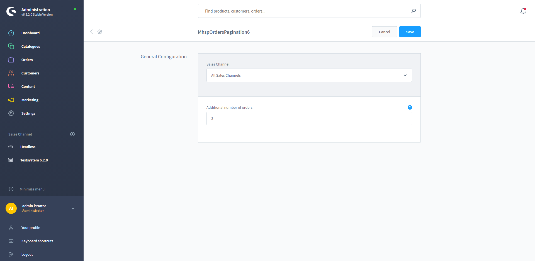Cancel the configuration changes

tap(384, 32)
